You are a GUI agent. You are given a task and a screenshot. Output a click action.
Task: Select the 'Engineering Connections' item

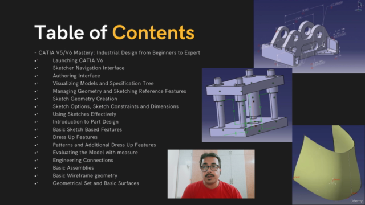tap(83, 160)
